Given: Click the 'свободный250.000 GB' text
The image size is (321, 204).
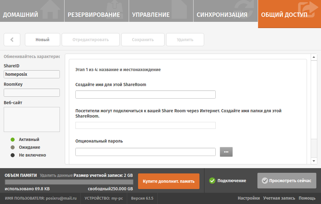Looking at the screenshot, I should click(110, 189).
